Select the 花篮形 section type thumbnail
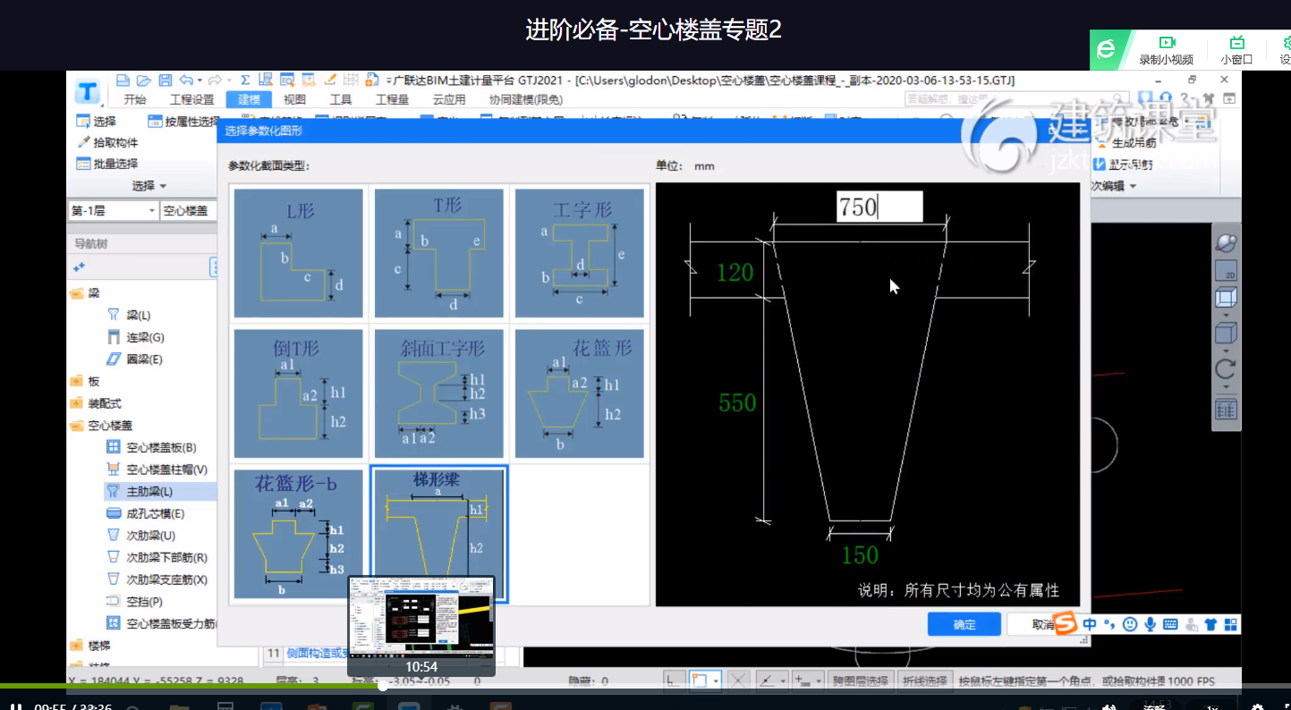1291x710 pixels. click(x=580, y=393)
